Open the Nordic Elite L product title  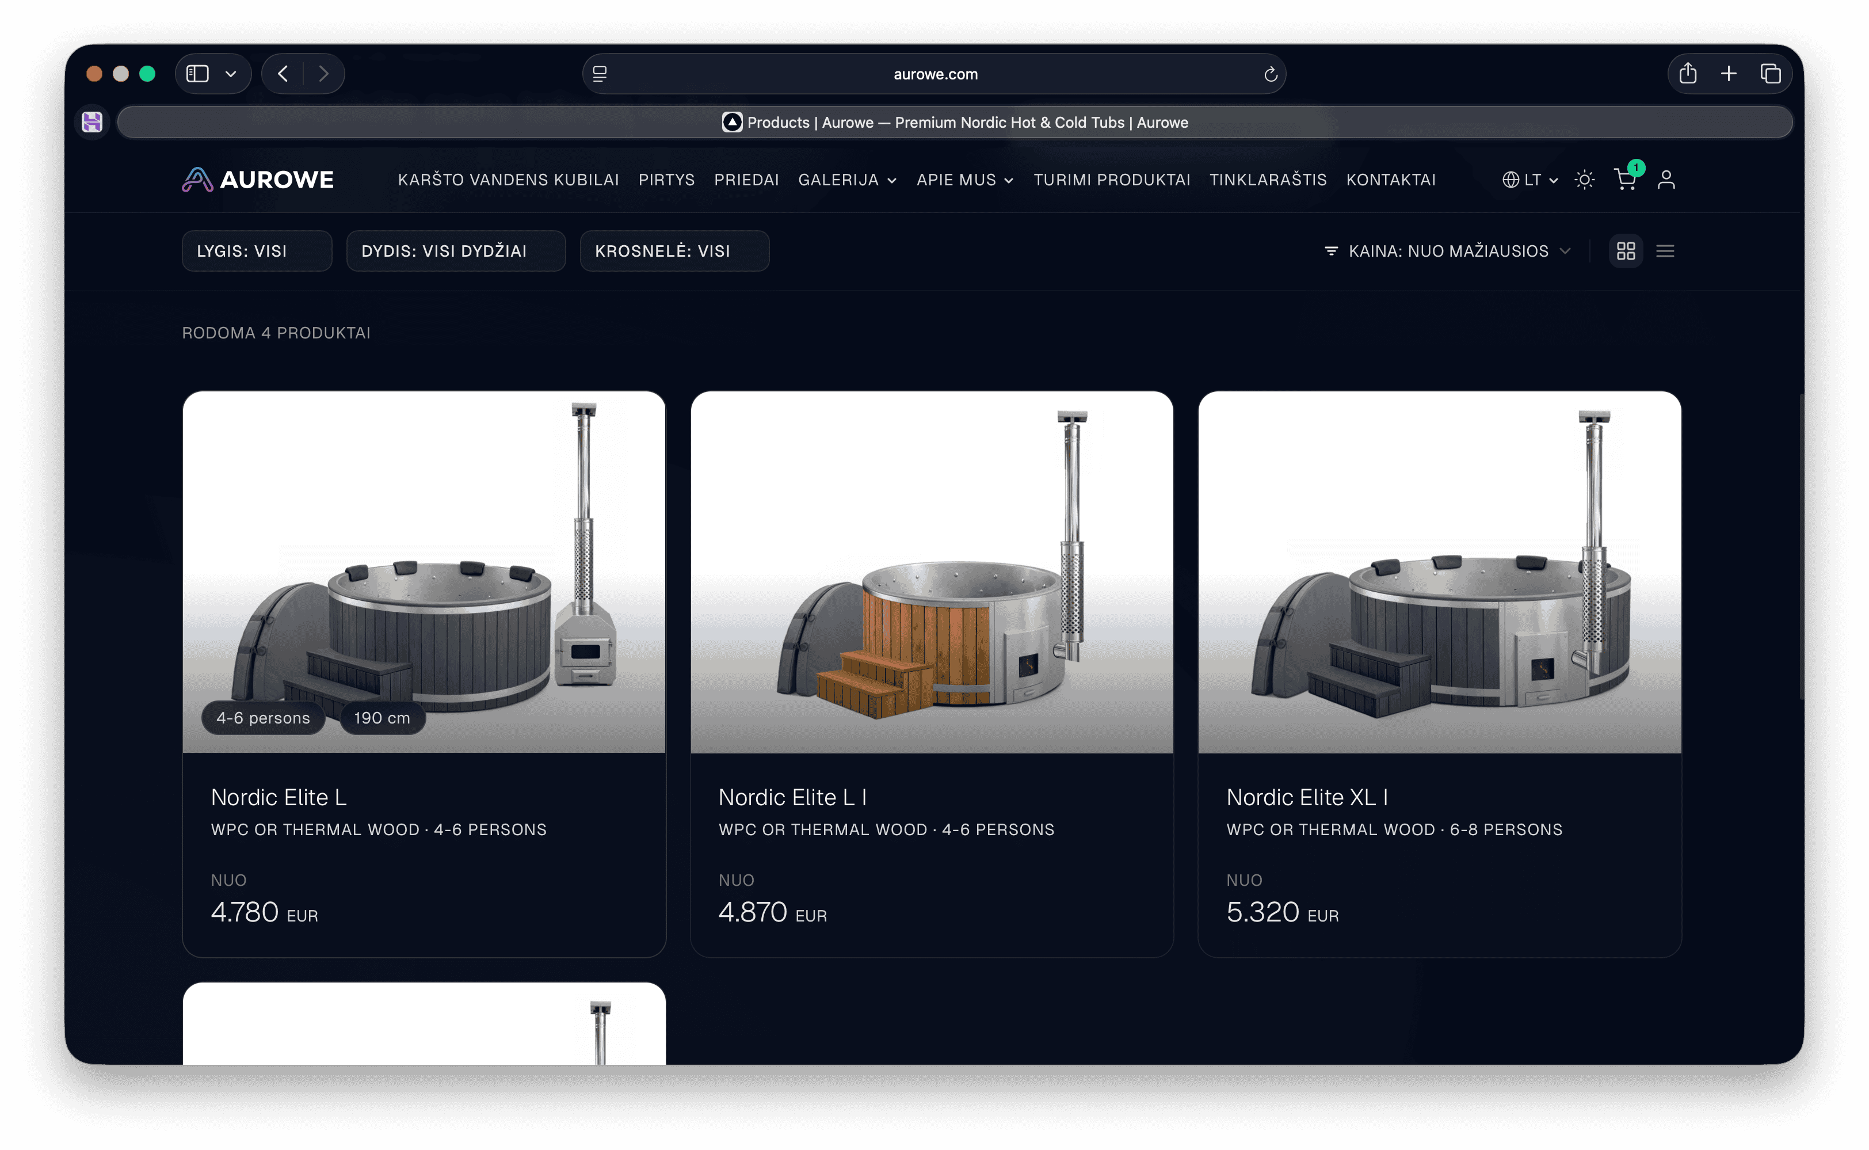(x=279, y=797)
